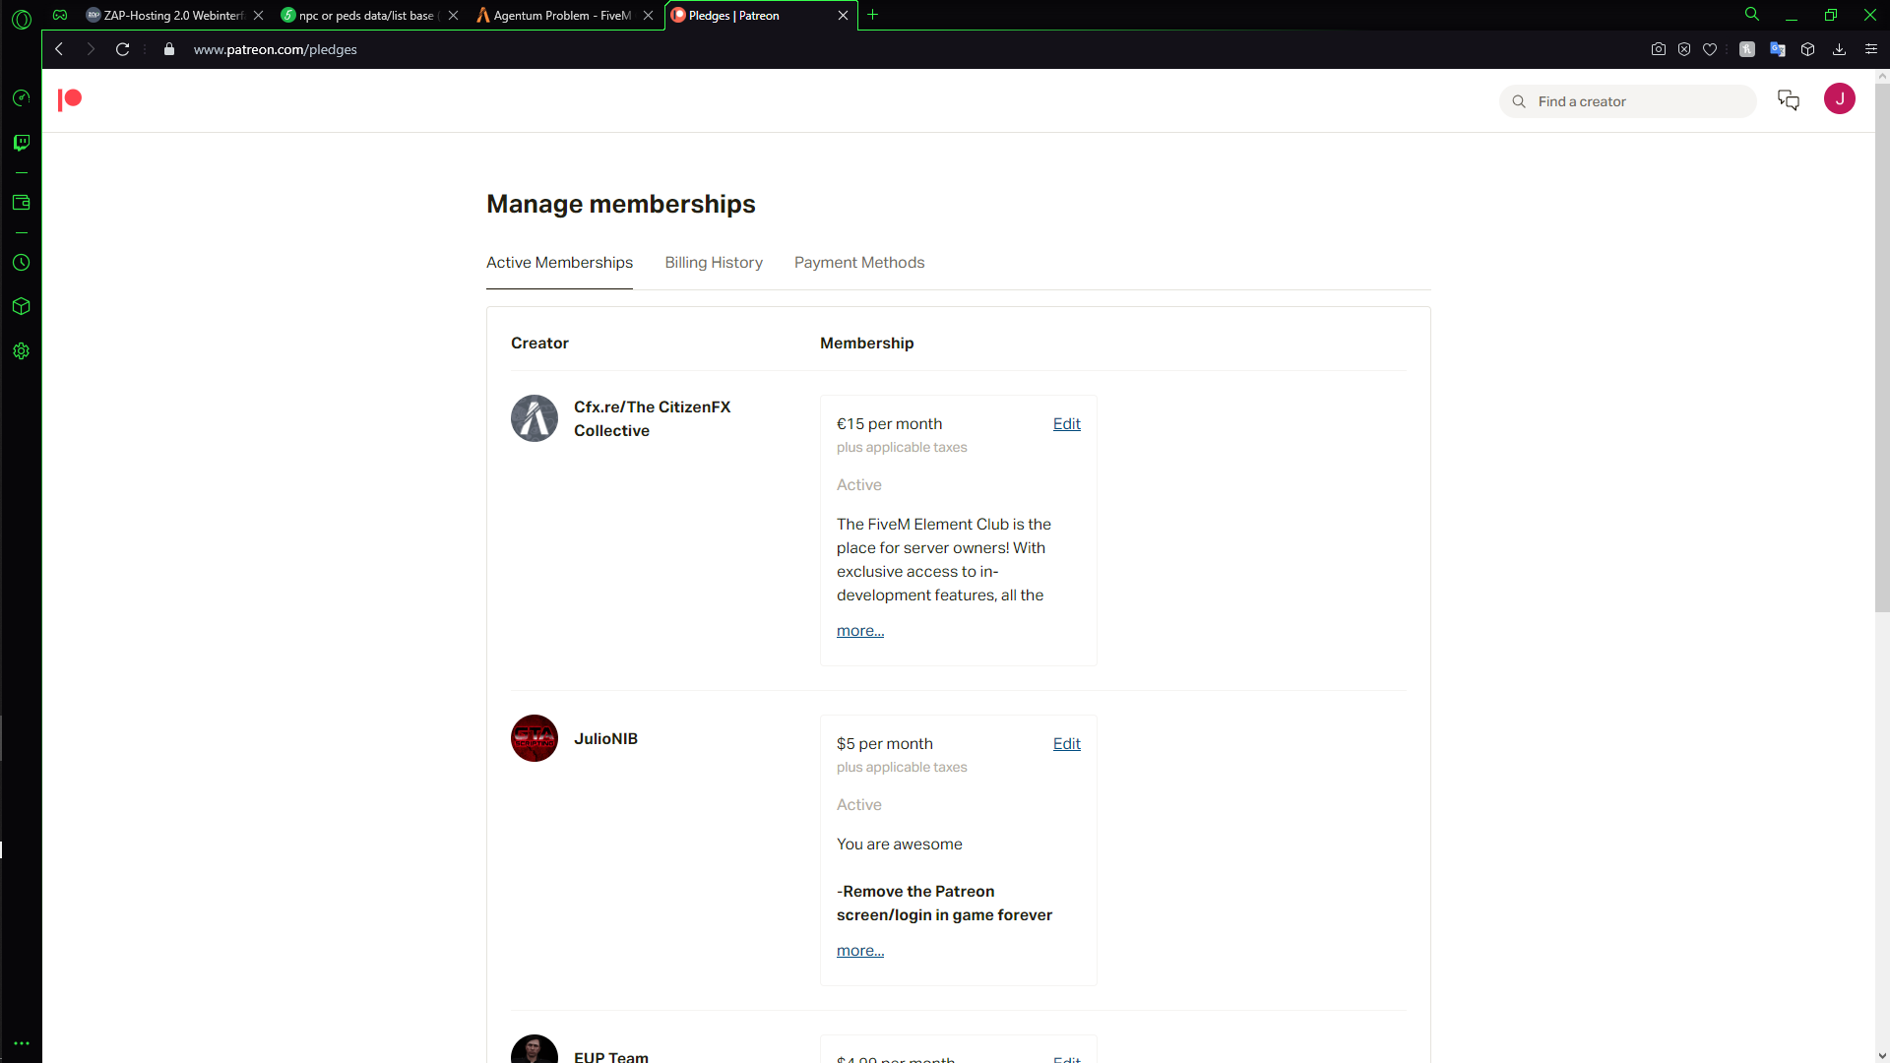This screenshot has width=1890, height=1063.
Task: Open JulioNIB's creator page thumbnail
Action: 534,738
